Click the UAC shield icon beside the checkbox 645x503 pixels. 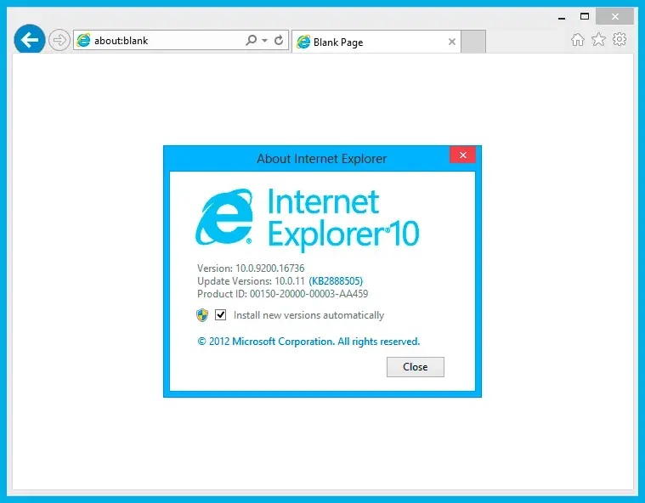click(x=202, y=315)
